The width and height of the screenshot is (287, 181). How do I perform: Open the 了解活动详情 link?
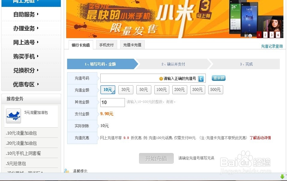(x=260, y=138)
